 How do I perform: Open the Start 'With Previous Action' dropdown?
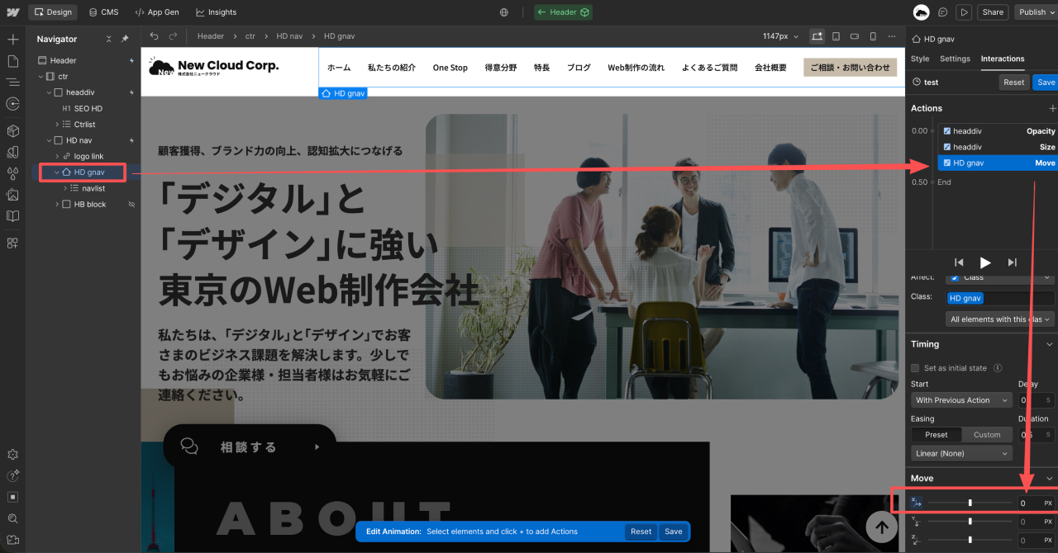961,400
